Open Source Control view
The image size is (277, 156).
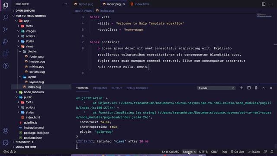(x=6, y=29)
